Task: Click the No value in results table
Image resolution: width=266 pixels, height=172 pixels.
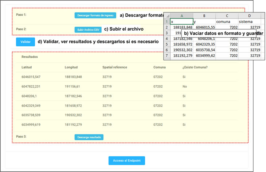Action: coord(184,86)
